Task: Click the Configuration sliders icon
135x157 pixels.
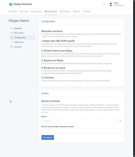Action: click(12, 37)
